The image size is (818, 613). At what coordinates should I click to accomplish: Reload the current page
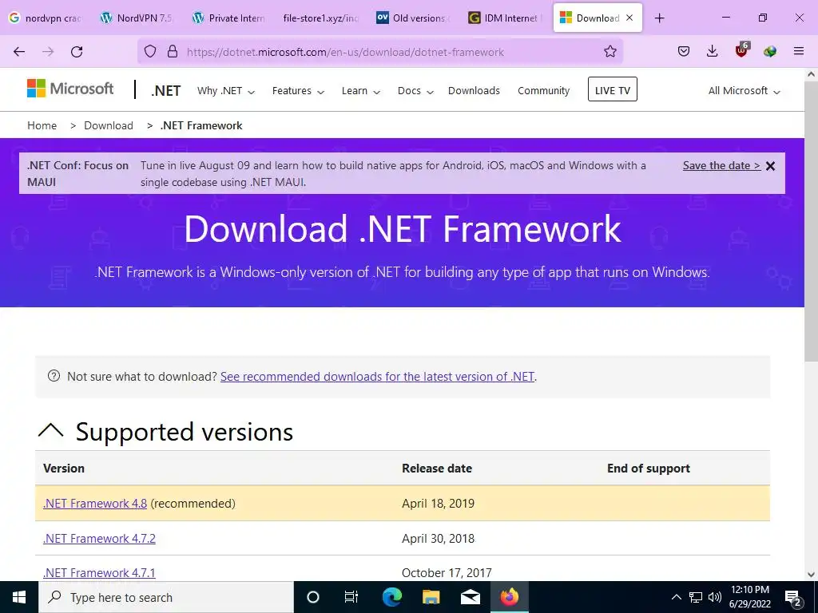pyautogui.click(x=77, y=52)
